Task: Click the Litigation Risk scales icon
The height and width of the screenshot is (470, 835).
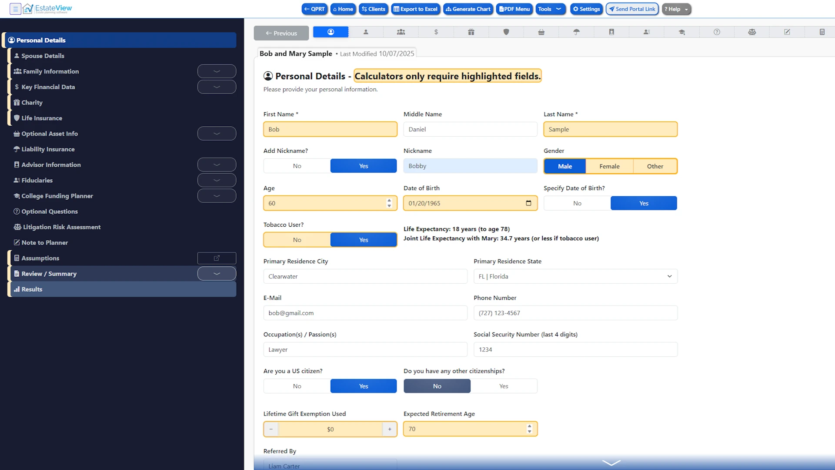Action: (752, 32)
